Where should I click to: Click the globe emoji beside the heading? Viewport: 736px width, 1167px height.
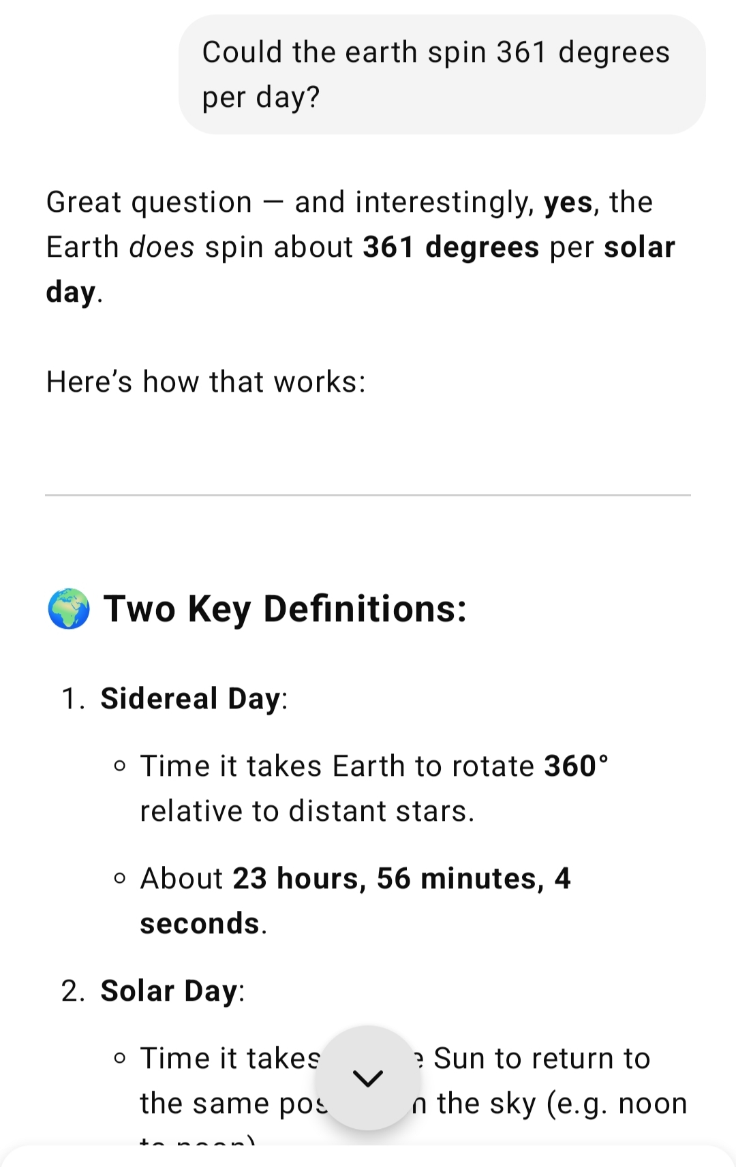(69, 609)
